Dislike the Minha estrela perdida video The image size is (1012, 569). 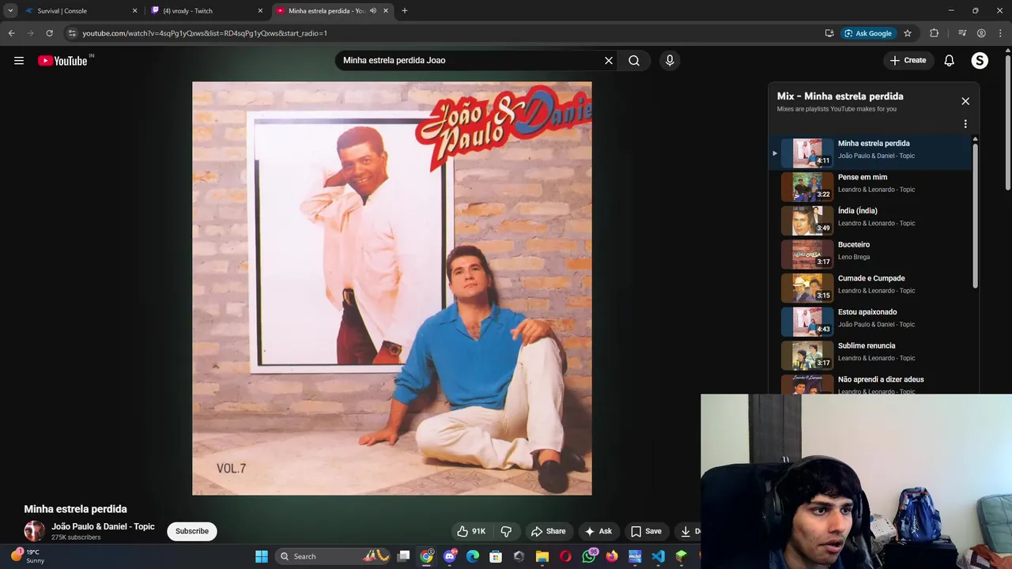(x=506, y=531)
